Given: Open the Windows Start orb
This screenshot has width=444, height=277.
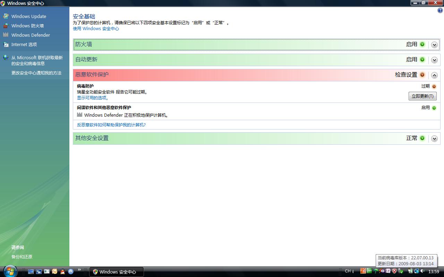Looking at the screenshot, I should [10, 271].
